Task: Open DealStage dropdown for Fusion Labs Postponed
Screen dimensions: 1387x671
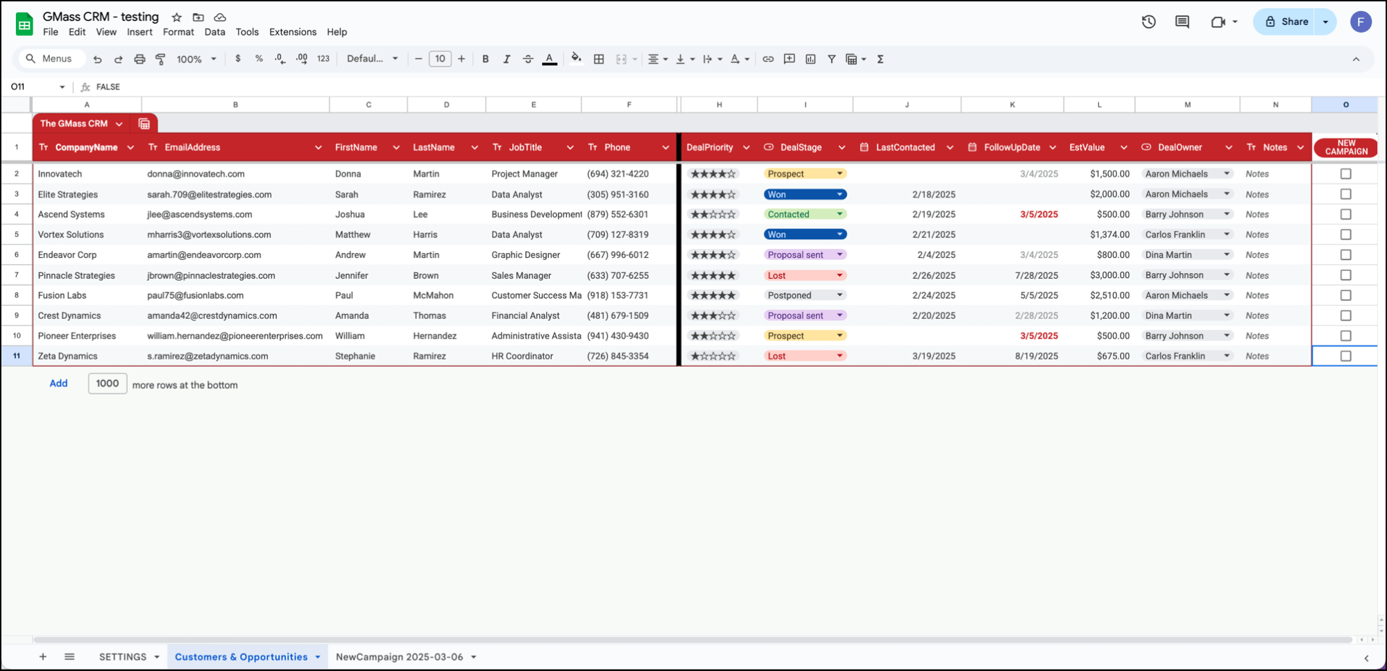Action: click(x=840, y=295)
